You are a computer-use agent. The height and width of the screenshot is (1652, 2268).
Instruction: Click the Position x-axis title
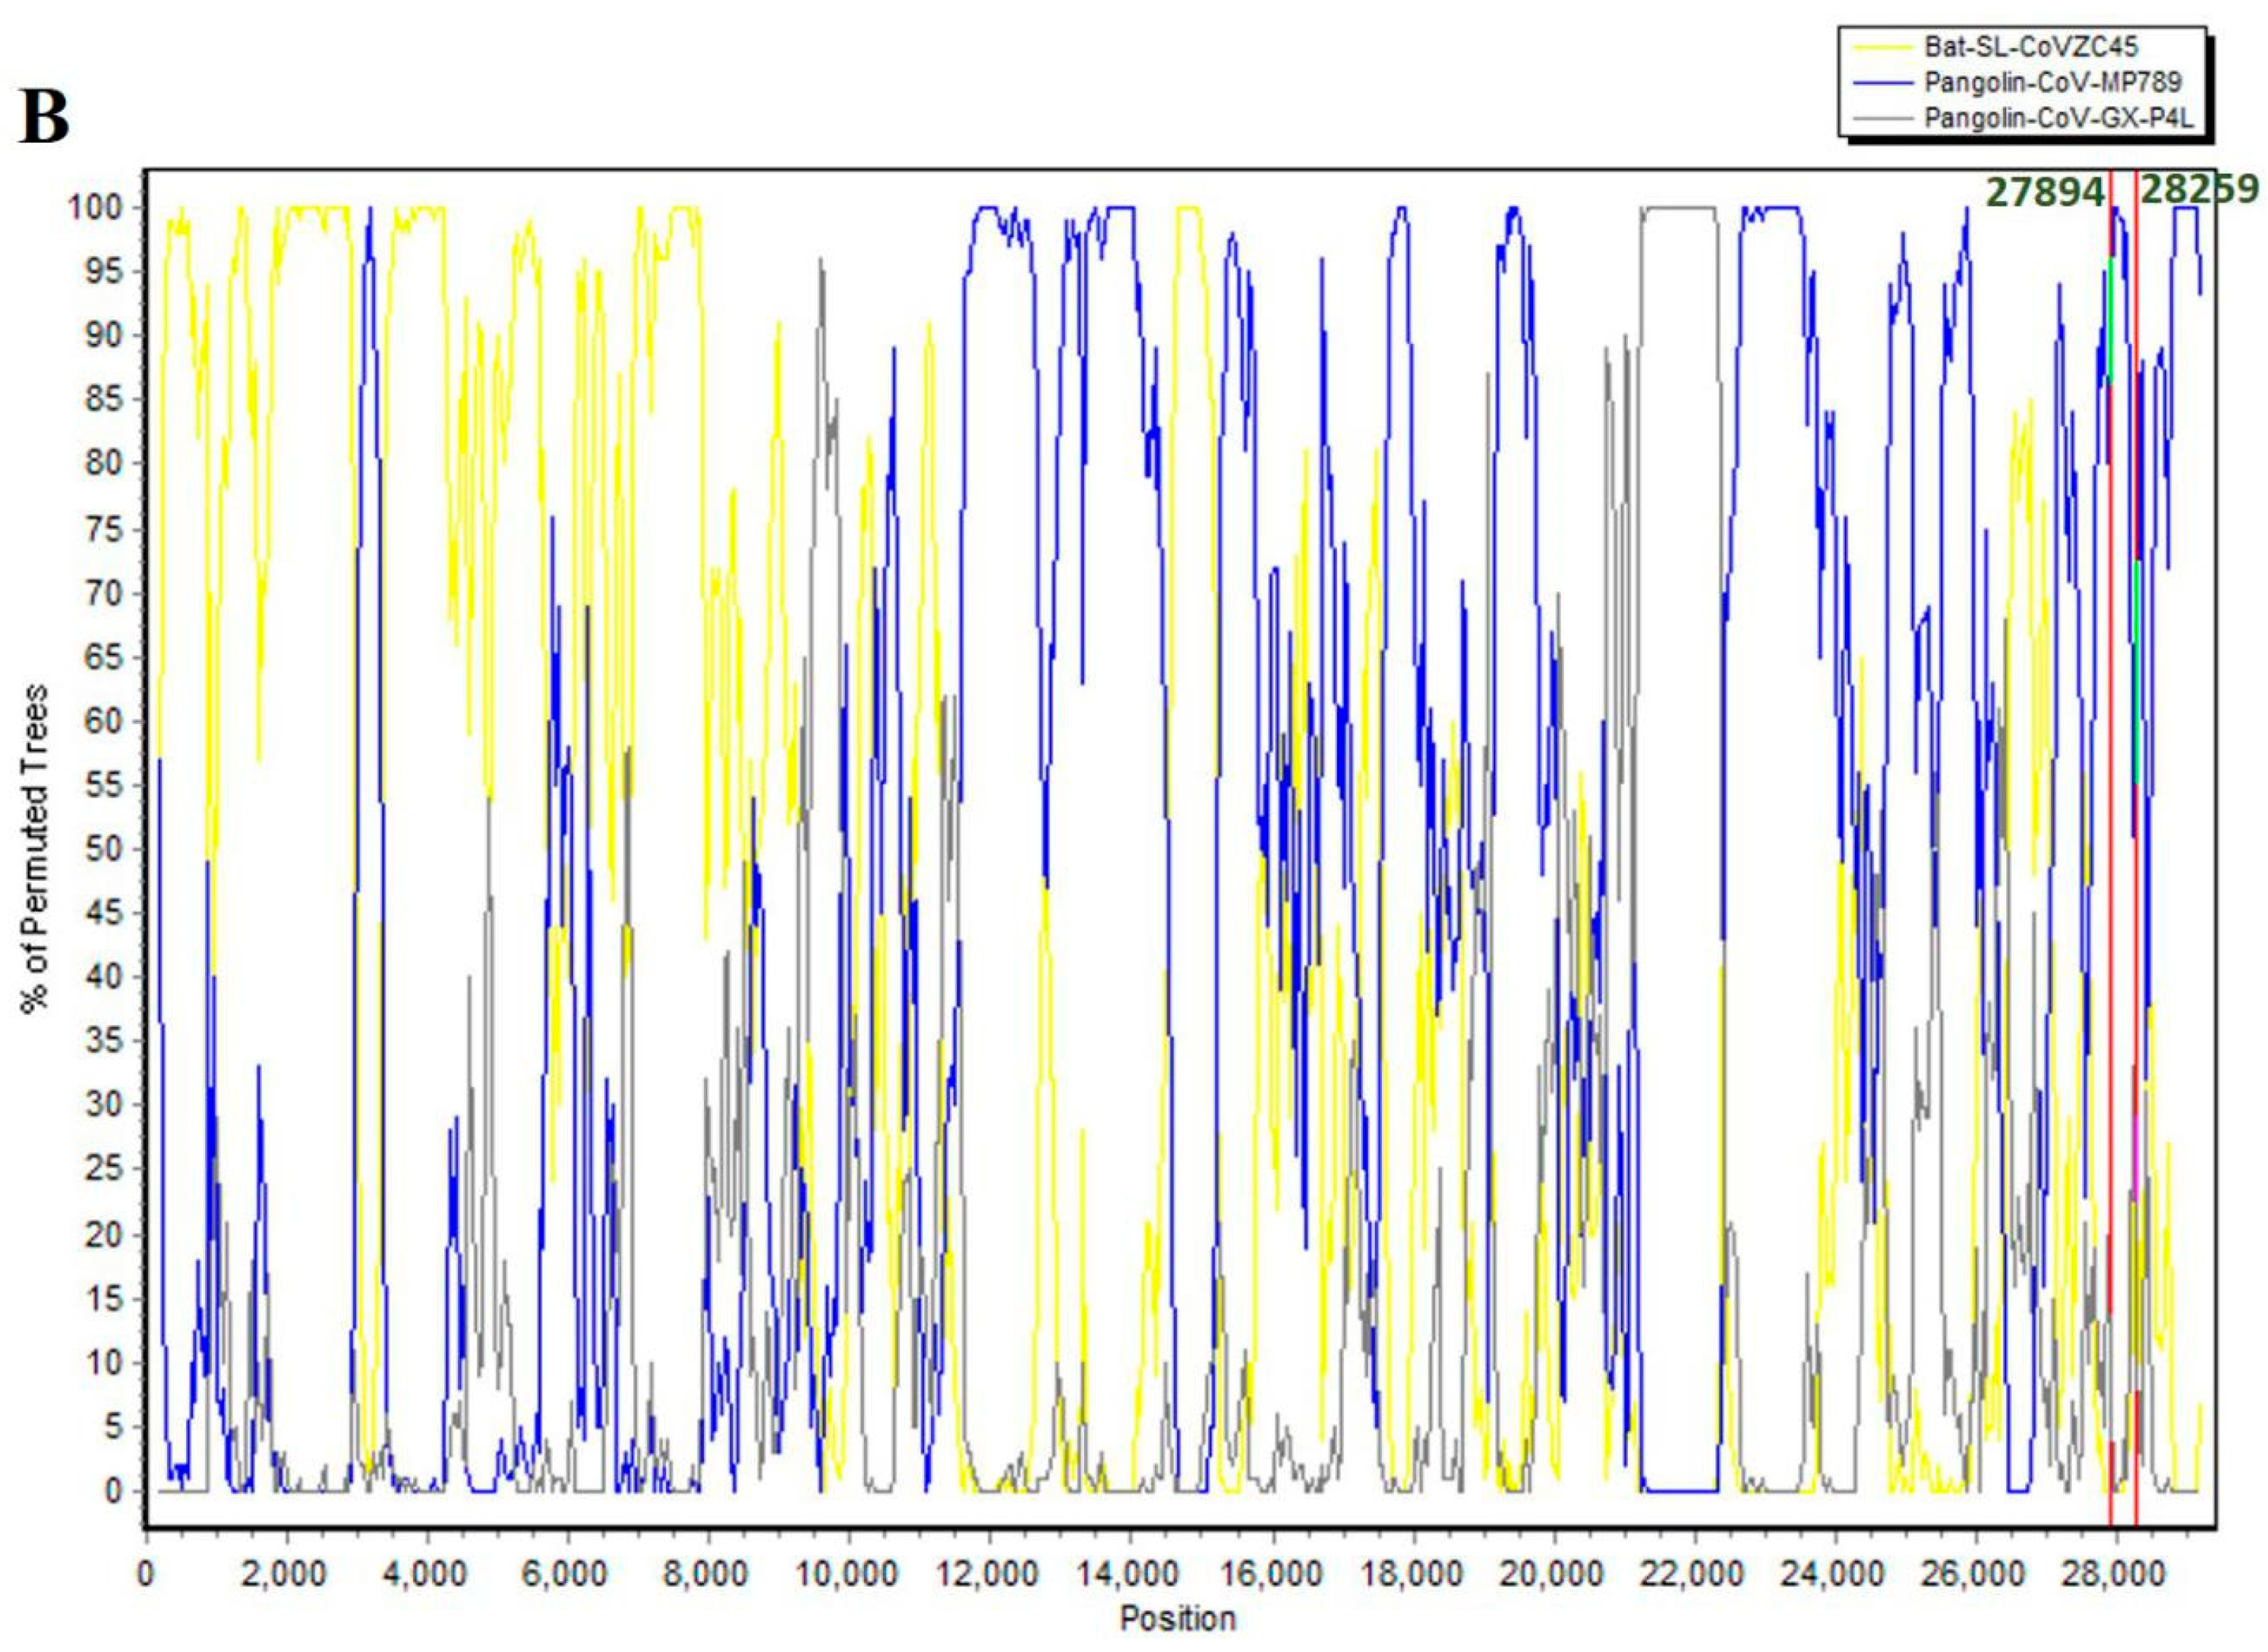(x=1177, y=1617)
